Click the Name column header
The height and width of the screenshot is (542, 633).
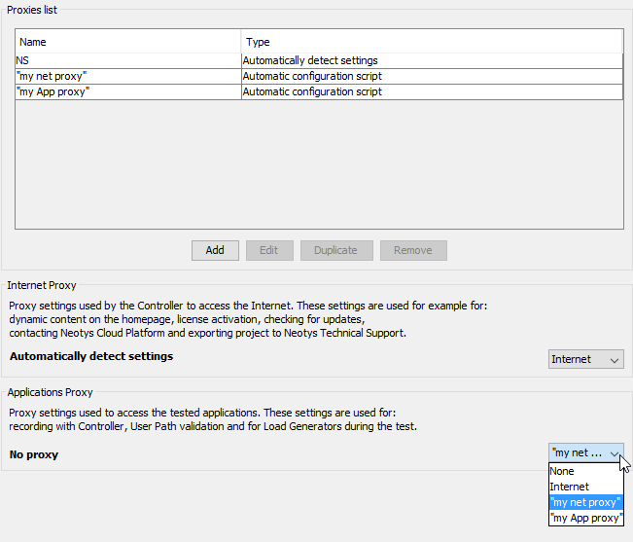[127, 42]
